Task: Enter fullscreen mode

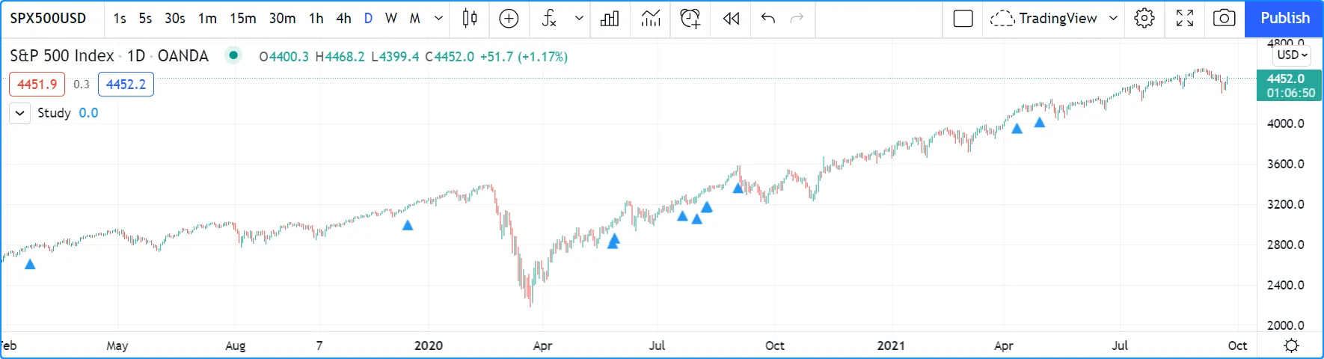Action: 1185,19
